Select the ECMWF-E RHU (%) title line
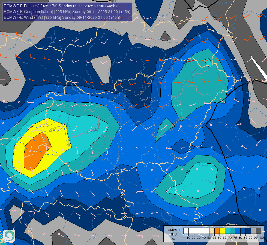Image resolution: width=267 pixels, height=245 pixels. pyautogui.click(x=60, y=6)
